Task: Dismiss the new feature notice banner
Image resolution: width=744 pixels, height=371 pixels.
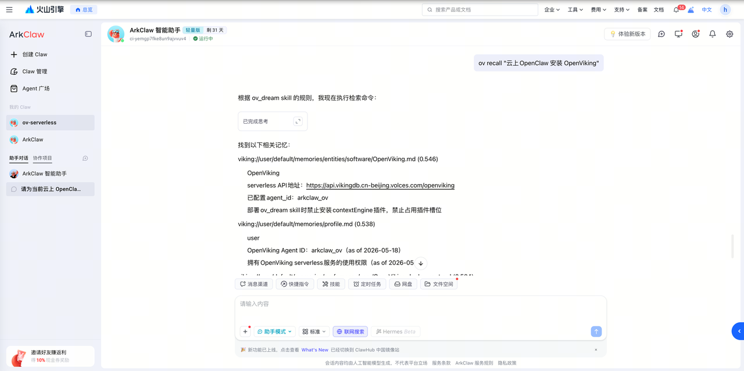Action: [x=596, y=350]
